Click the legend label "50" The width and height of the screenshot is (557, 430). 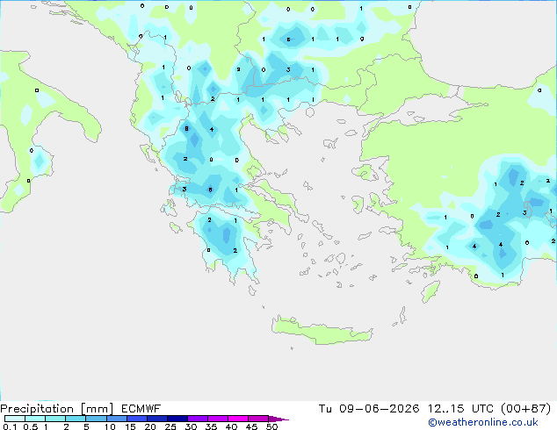point(271,426)
